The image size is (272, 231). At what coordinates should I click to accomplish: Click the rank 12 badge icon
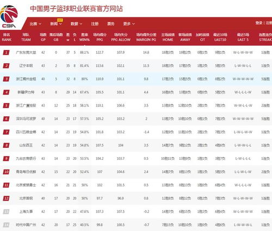6,198
